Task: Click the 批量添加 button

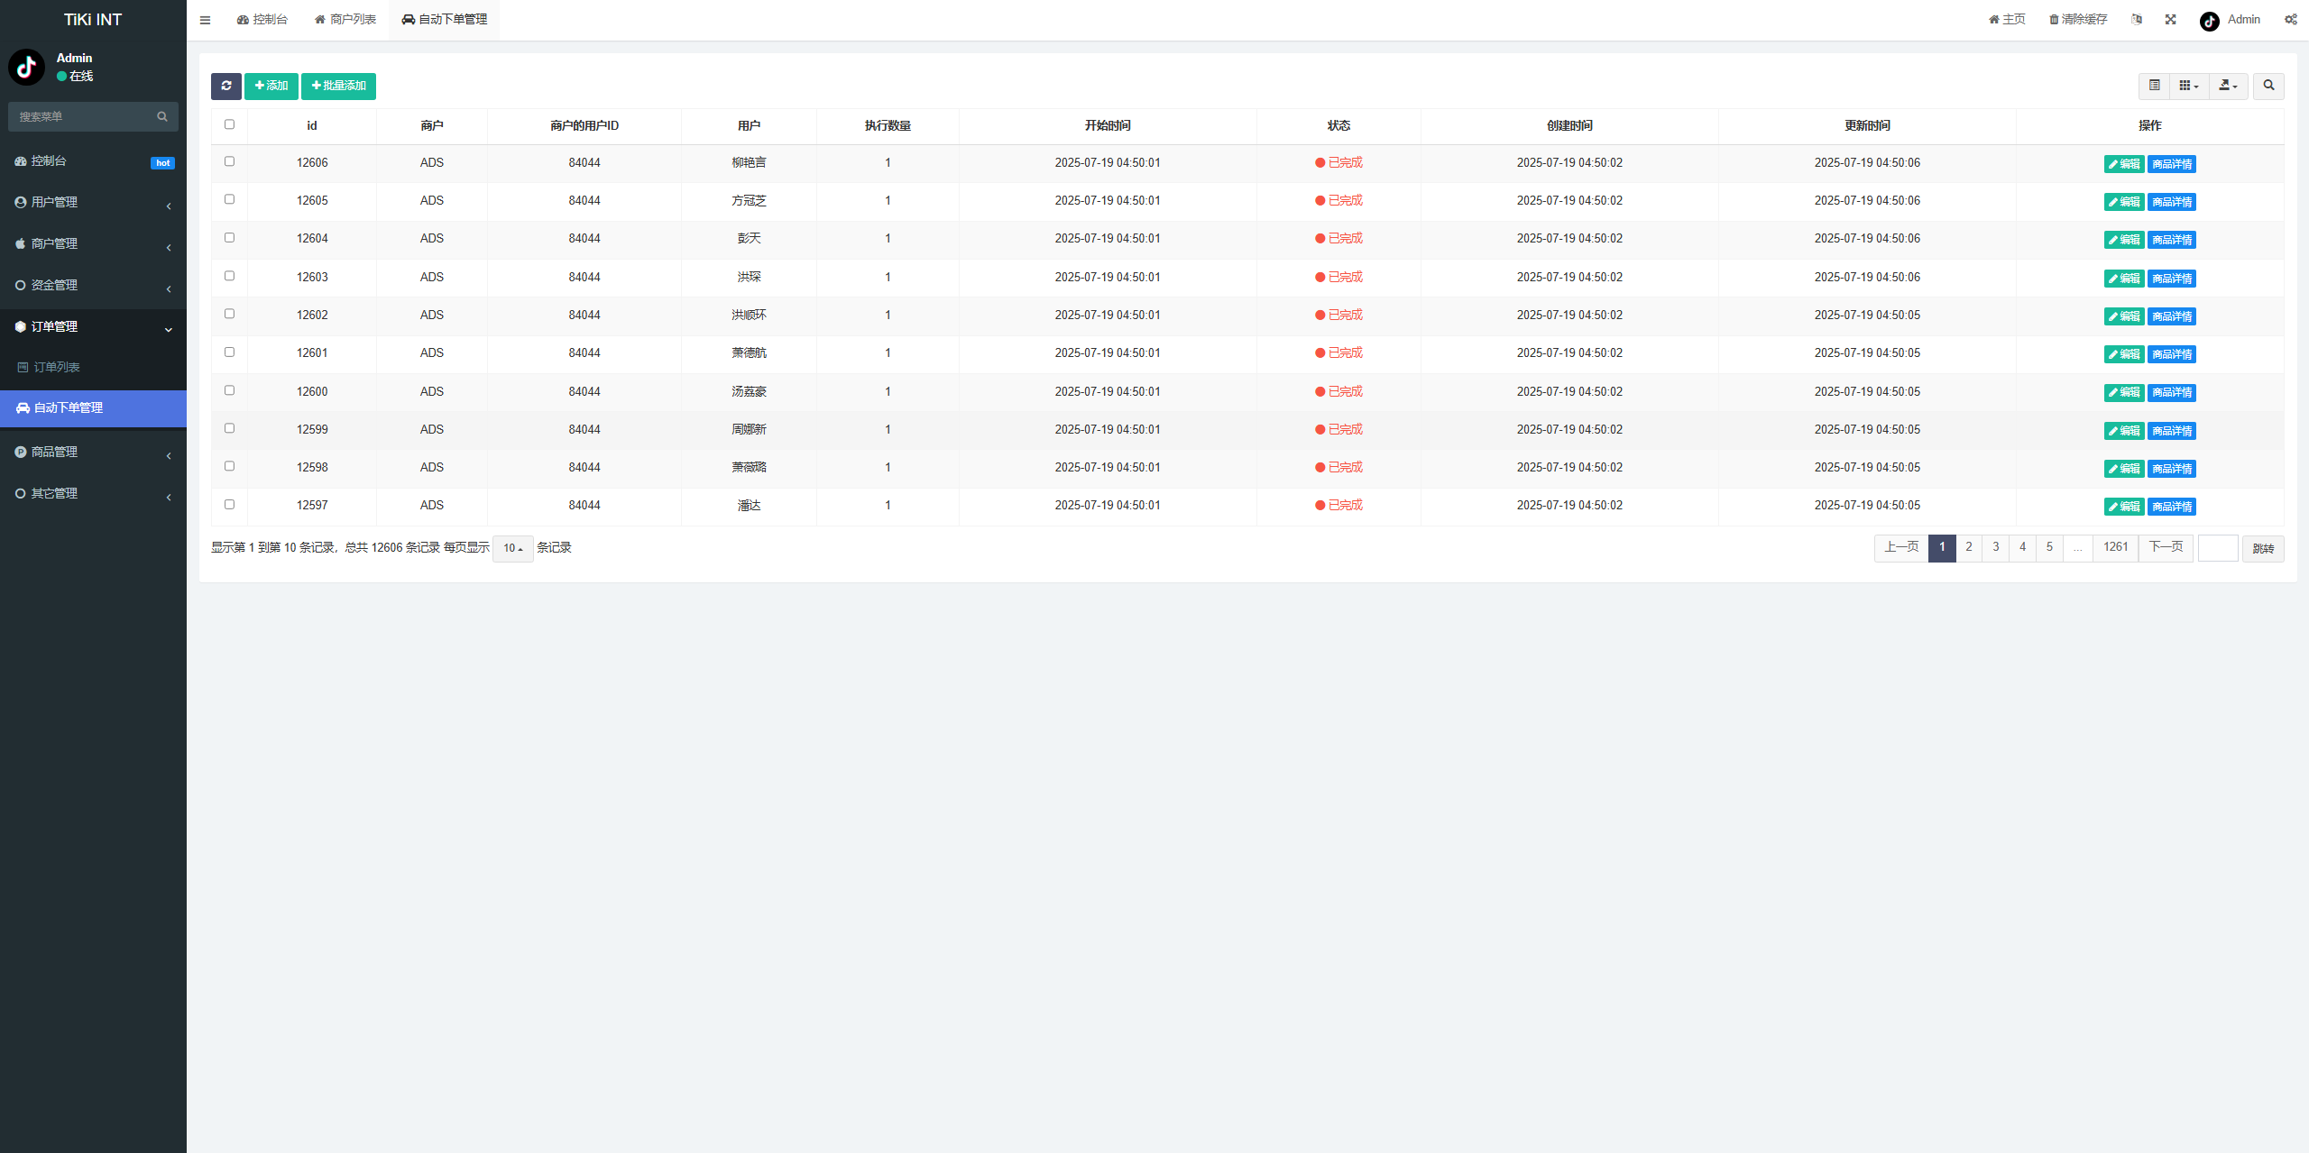Action: click(x=338, y=87)
